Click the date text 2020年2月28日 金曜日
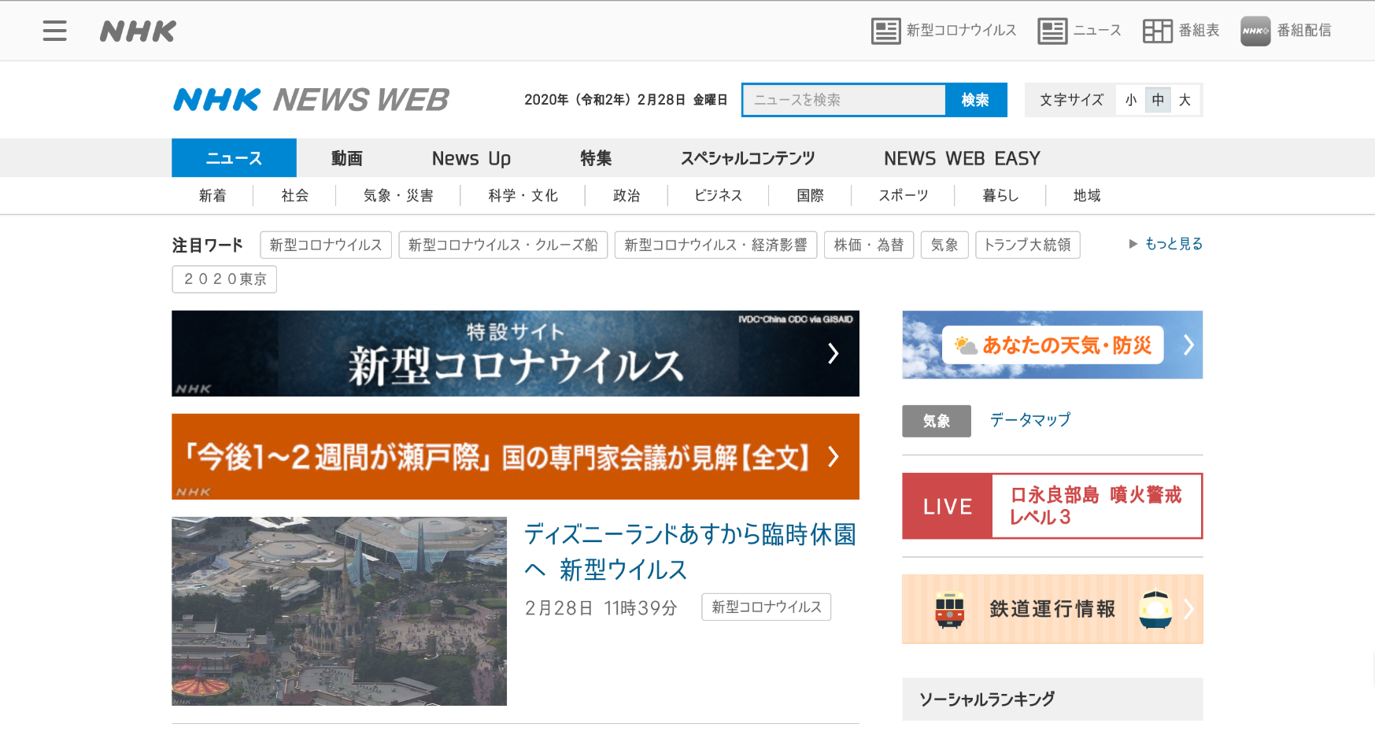The width and height of the screenshot is (1375, 738). 626,100
